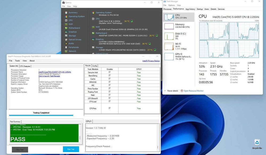Switch to Details tab in Task Manager
266x155 pixels.
pos(213,9)
